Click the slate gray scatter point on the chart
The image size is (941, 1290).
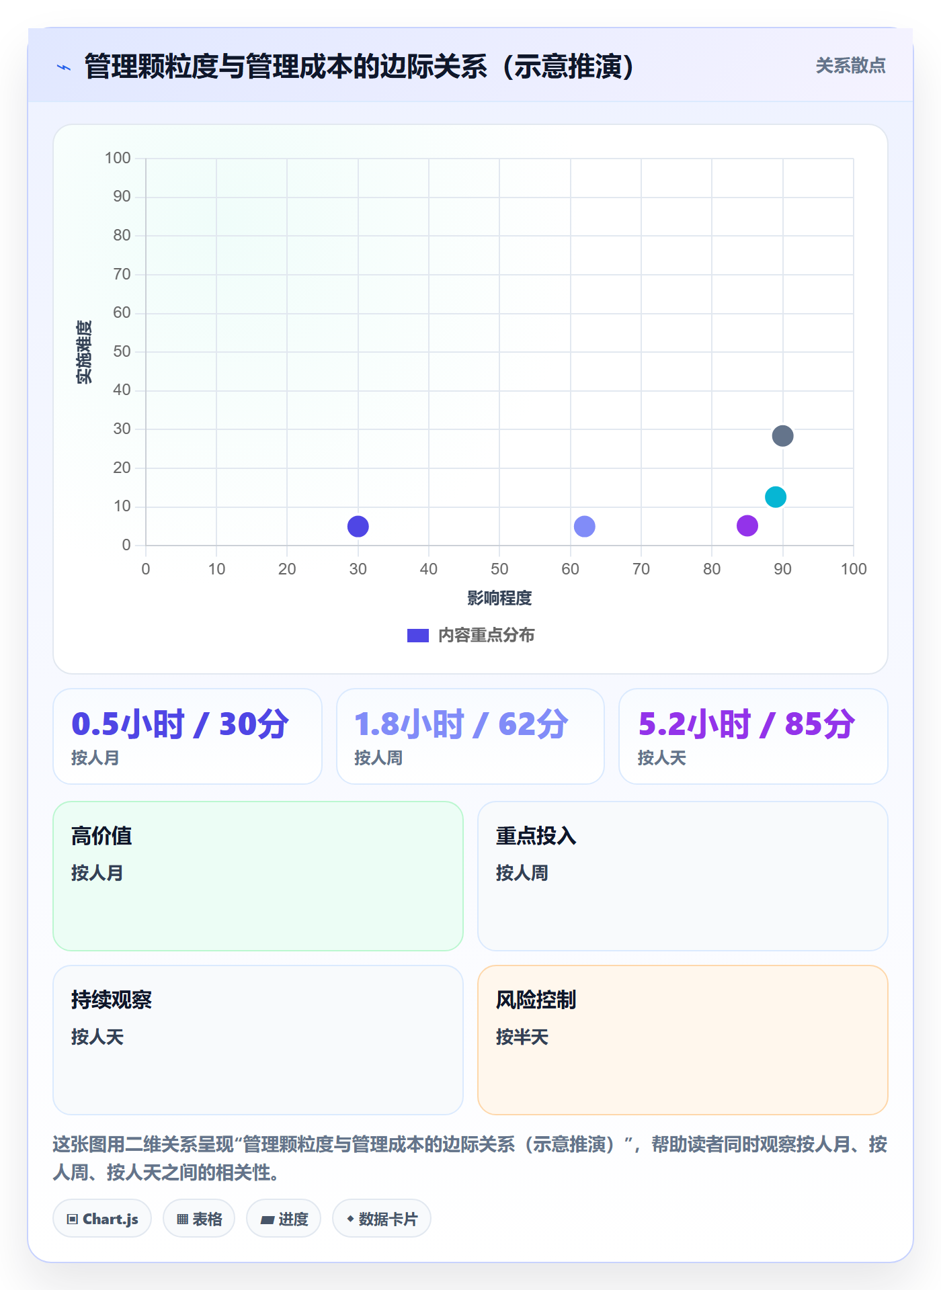click(x=782, y=436)
